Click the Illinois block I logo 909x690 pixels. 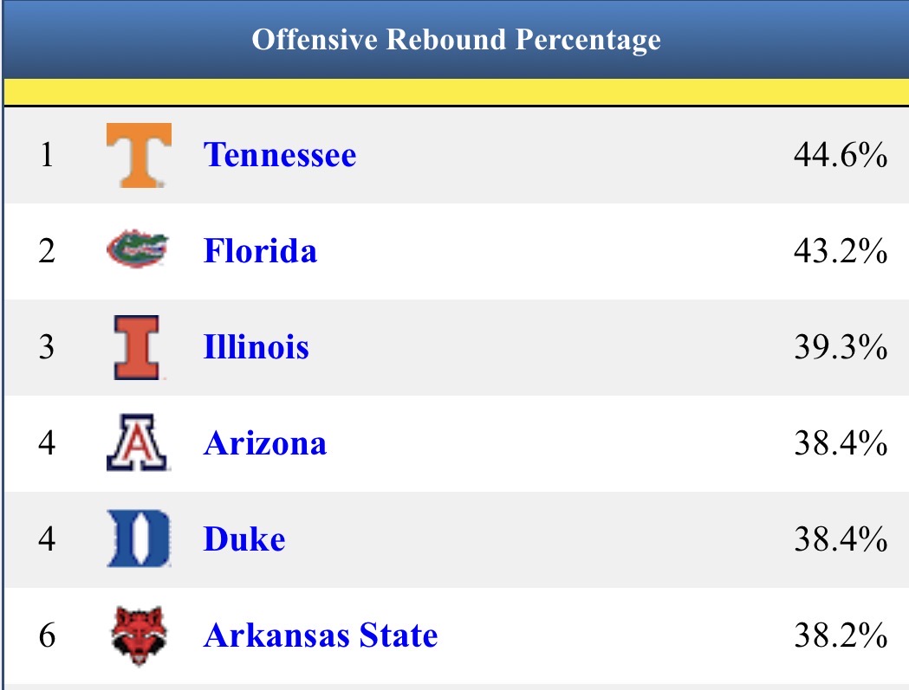(137, 348)
